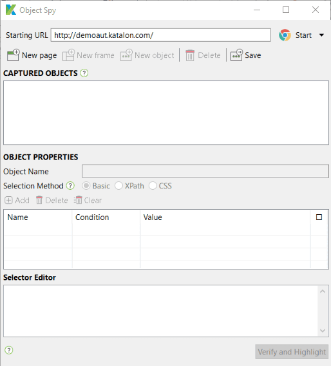Open help next to Captured Objects
This screenshot has height=366, width=331.
pos(84,73)
